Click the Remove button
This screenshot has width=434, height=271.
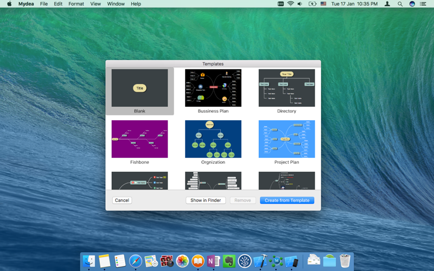pos(242,200)
